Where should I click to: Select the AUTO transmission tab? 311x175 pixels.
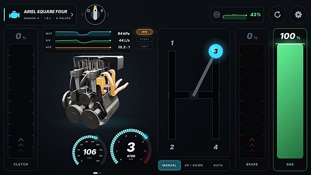218,165
